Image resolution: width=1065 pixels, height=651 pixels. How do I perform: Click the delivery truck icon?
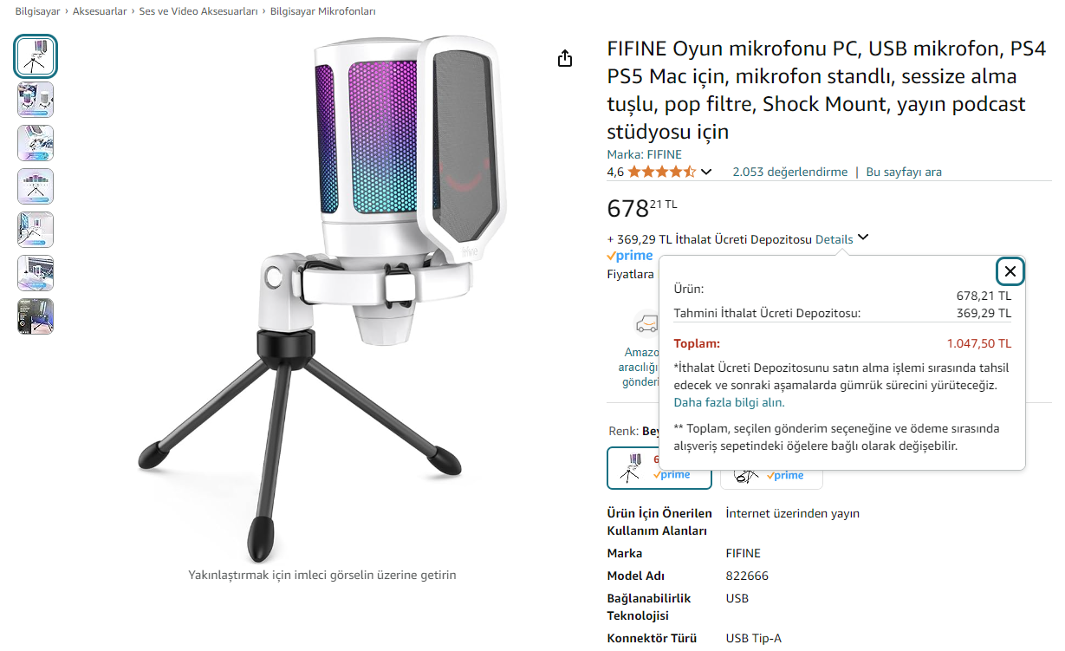pos(646,323)
